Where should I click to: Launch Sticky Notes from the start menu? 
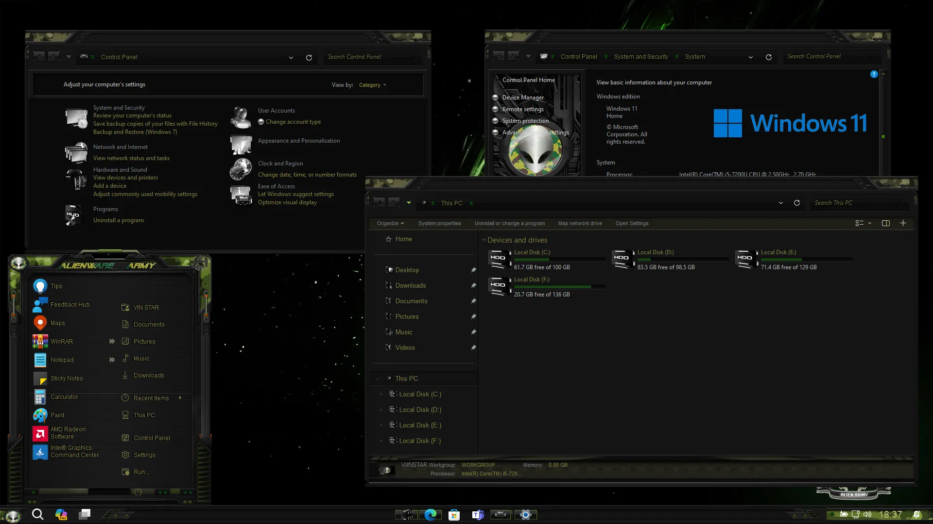[x=67, y=378]
